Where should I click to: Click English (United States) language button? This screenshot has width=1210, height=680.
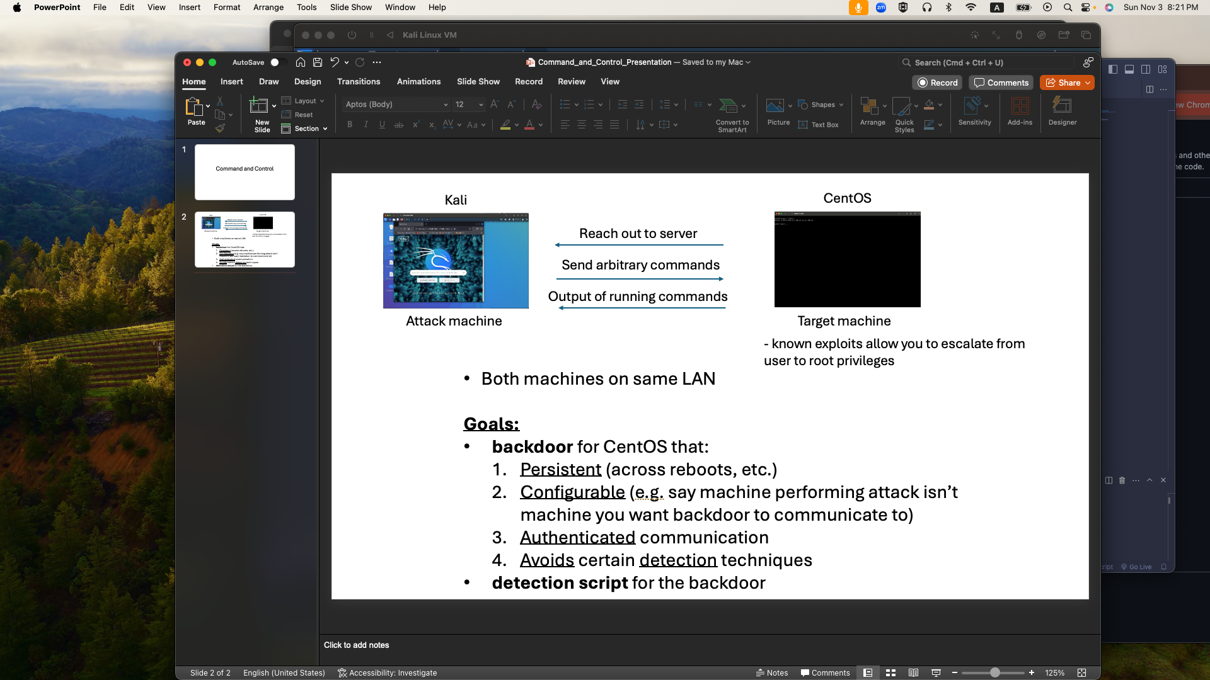click(x=284, y=672)
